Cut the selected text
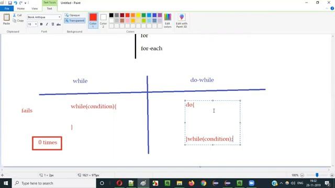Viewport: 335px width, 188px height. pos(17,15)
